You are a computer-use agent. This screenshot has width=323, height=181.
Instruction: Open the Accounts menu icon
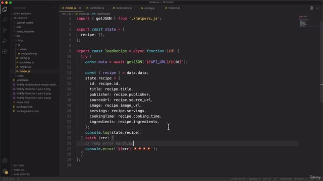tap(5, 160)
